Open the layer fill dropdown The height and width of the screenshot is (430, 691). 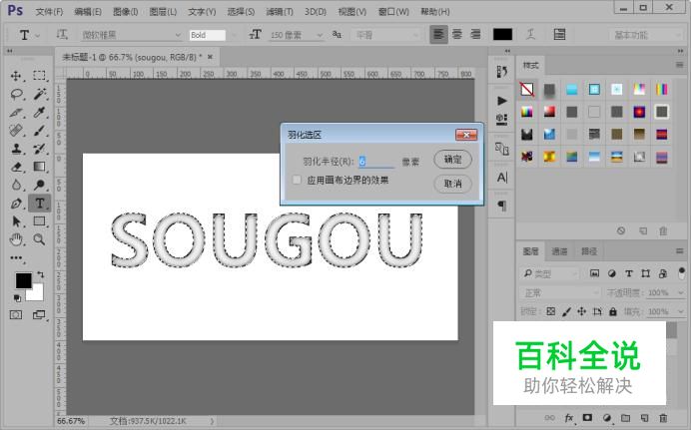click(x=680, y=311)
